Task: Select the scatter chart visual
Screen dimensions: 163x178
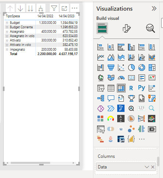Action: [x=121, y=68]
